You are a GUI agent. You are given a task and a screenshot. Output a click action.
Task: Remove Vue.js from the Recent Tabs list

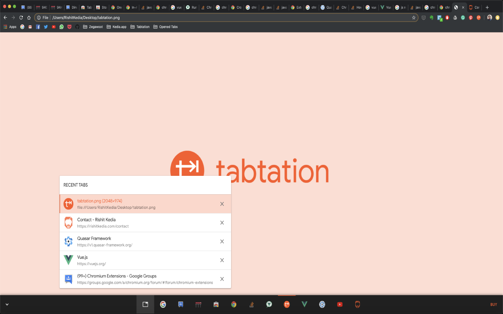coord(222,260)
